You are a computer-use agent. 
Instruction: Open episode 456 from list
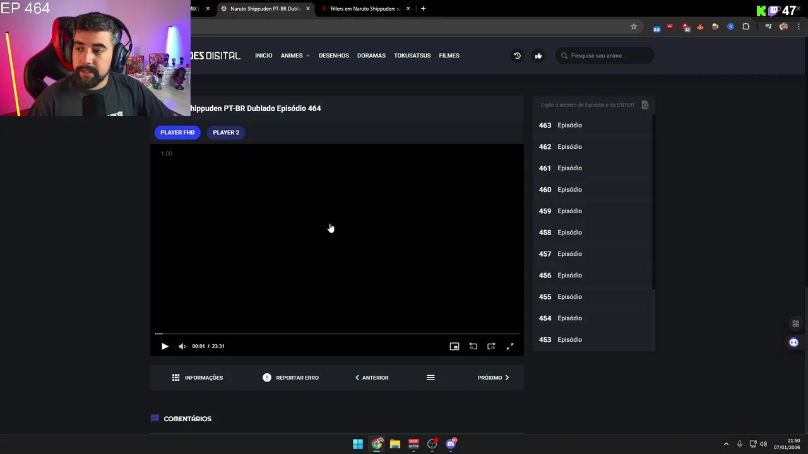pos(591,276)
